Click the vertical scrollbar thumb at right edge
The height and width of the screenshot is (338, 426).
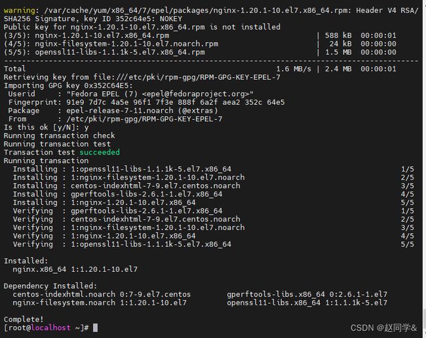424,318
